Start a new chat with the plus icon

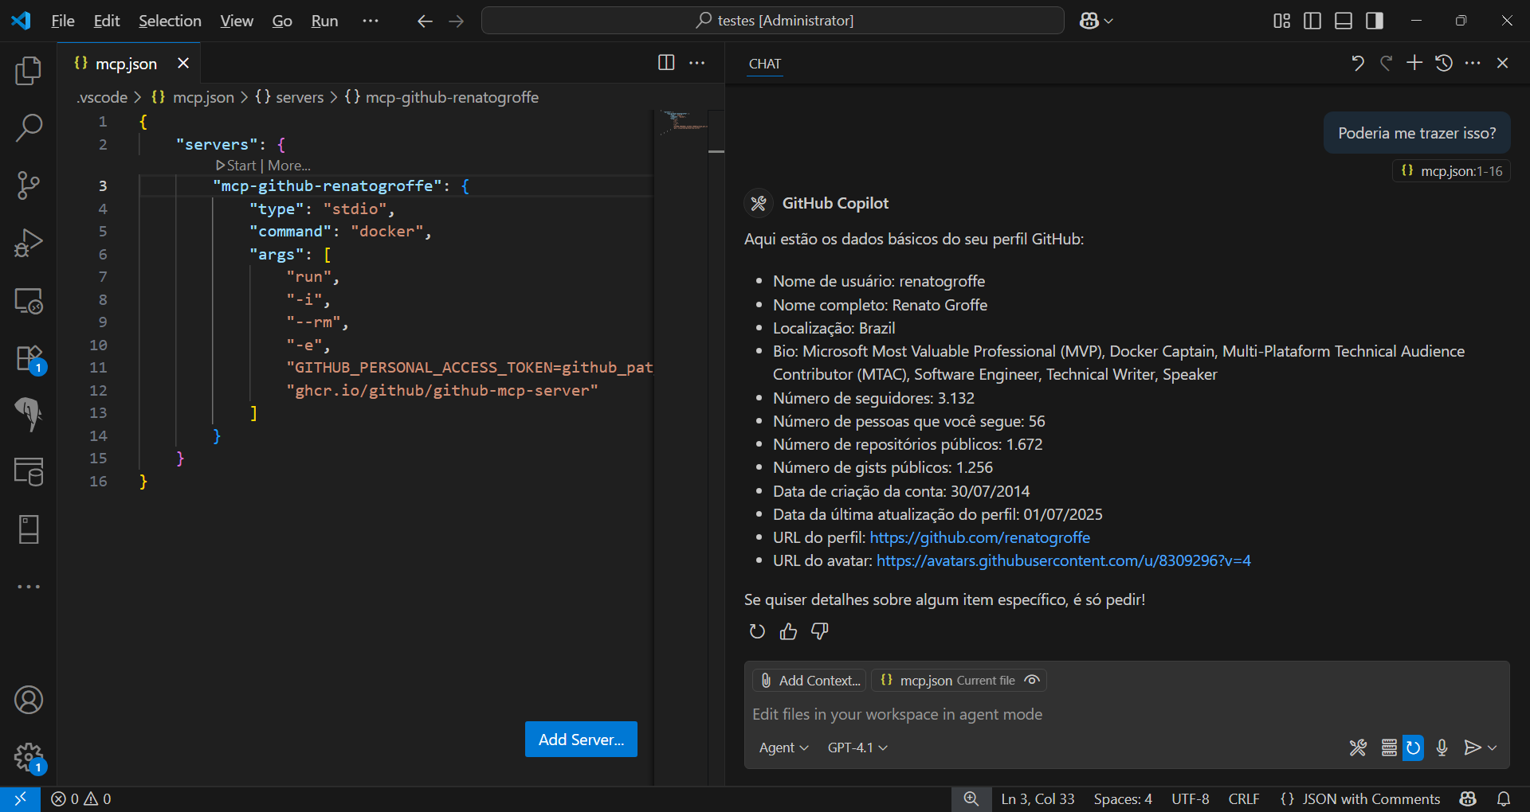coord(1414,63)
